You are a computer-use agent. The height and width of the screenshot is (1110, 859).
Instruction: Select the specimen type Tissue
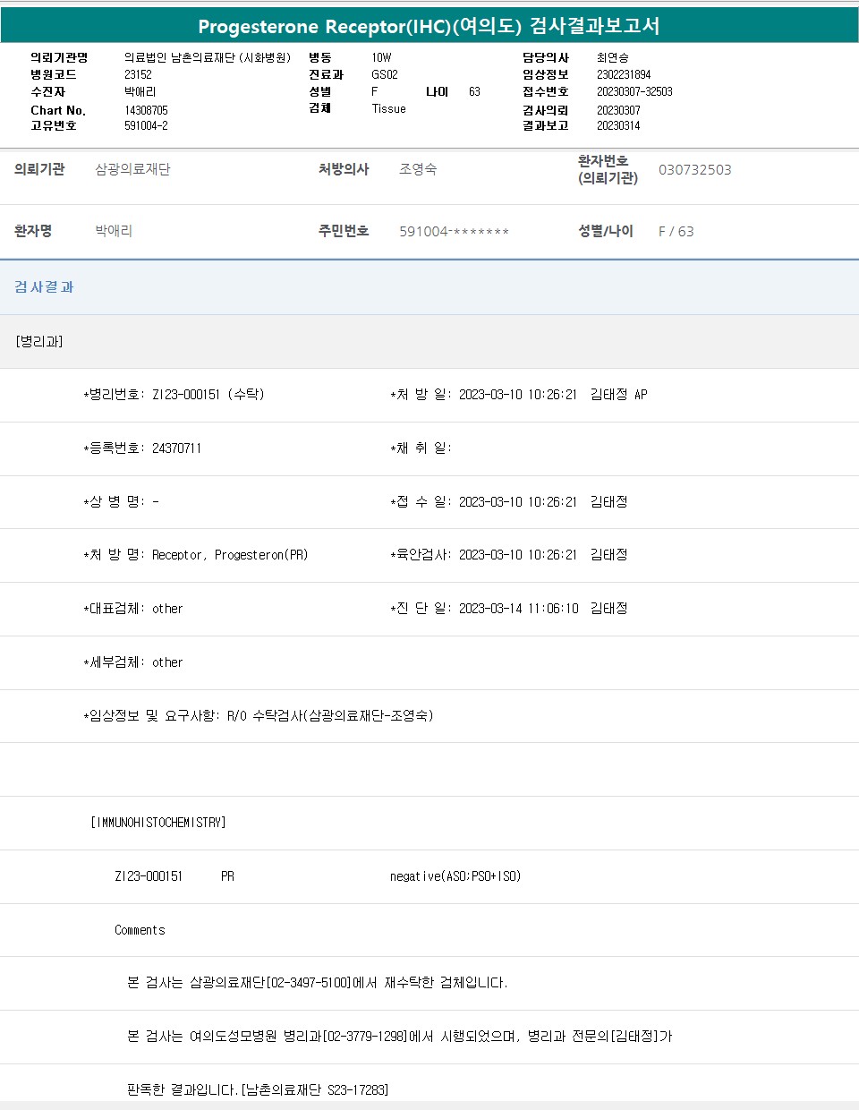[x=388, y=109]
